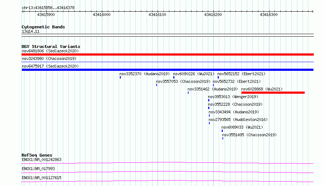Select the blue marker under nsv3953013

[209, 100]
